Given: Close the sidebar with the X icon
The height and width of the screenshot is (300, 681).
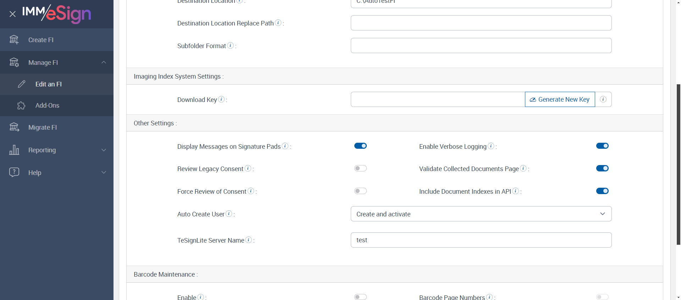Looking at the screenshot, I should [12, 14].
